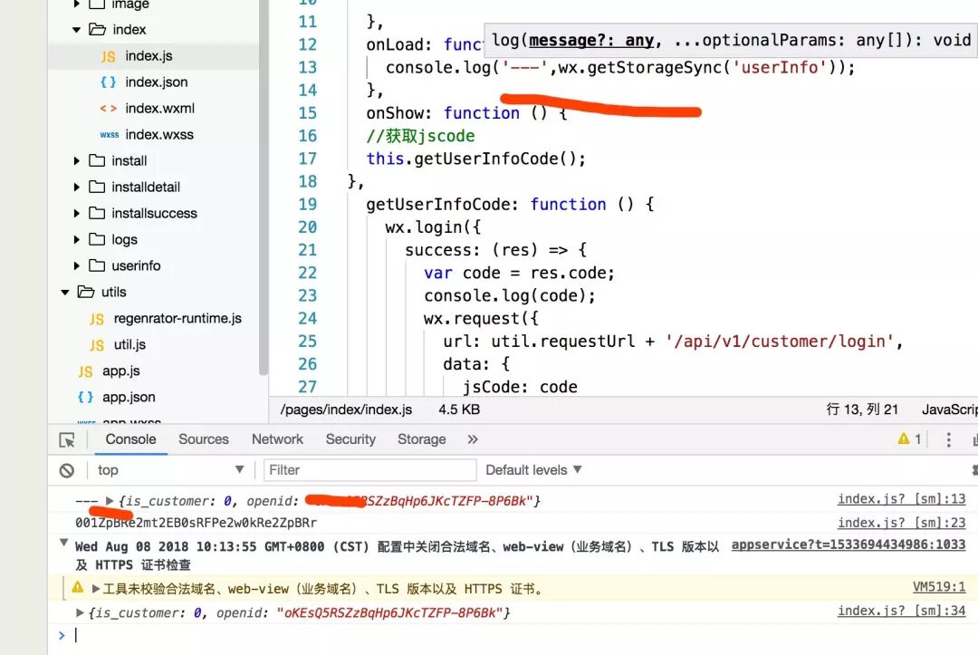Click the line-column indicator 行 13, 列 21
The image size is (978, 655).
(863, 409)
